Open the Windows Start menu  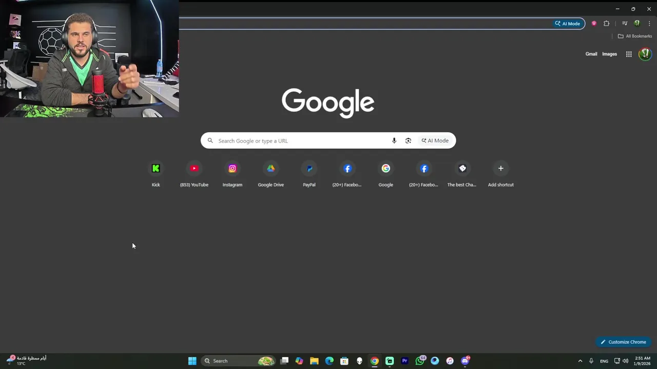tap(192, 361)
